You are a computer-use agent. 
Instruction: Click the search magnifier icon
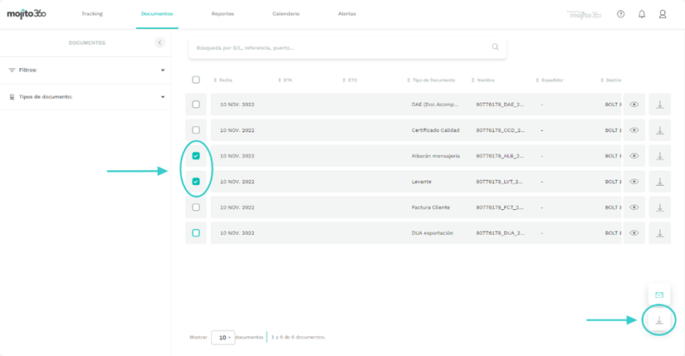[x=496, y=47]
